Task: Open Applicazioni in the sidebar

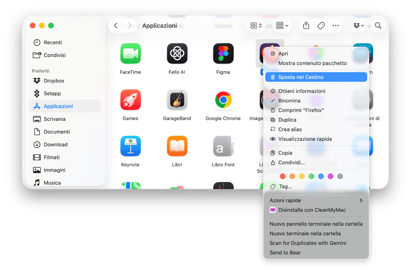Action: 65,106
